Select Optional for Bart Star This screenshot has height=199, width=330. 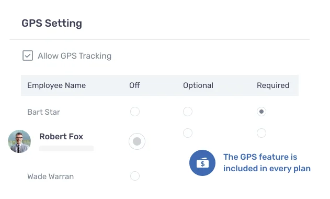[188, 112]
